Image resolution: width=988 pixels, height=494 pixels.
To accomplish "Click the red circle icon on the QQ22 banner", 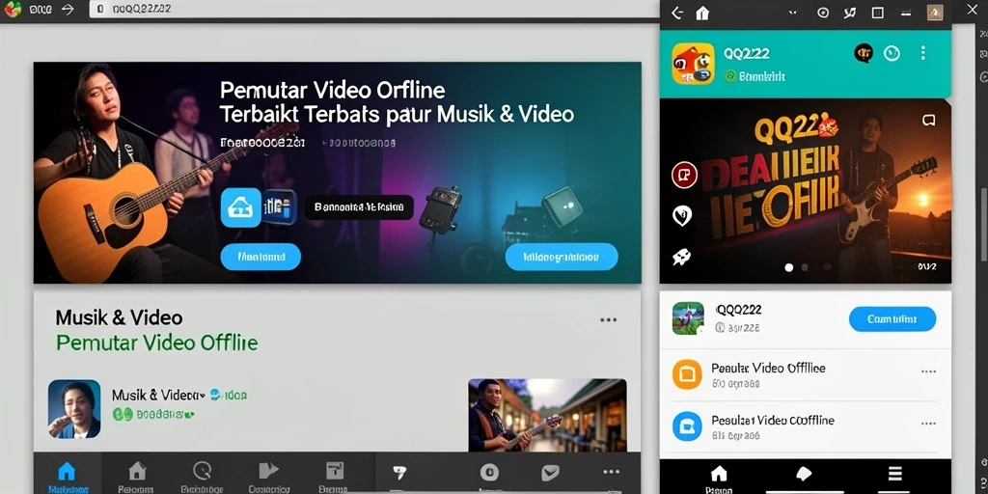I will [x=684, y=175].
